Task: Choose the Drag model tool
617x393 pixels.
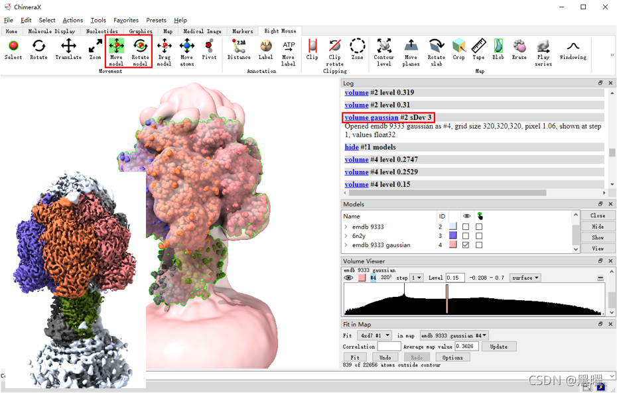Action: click(164, 52)
